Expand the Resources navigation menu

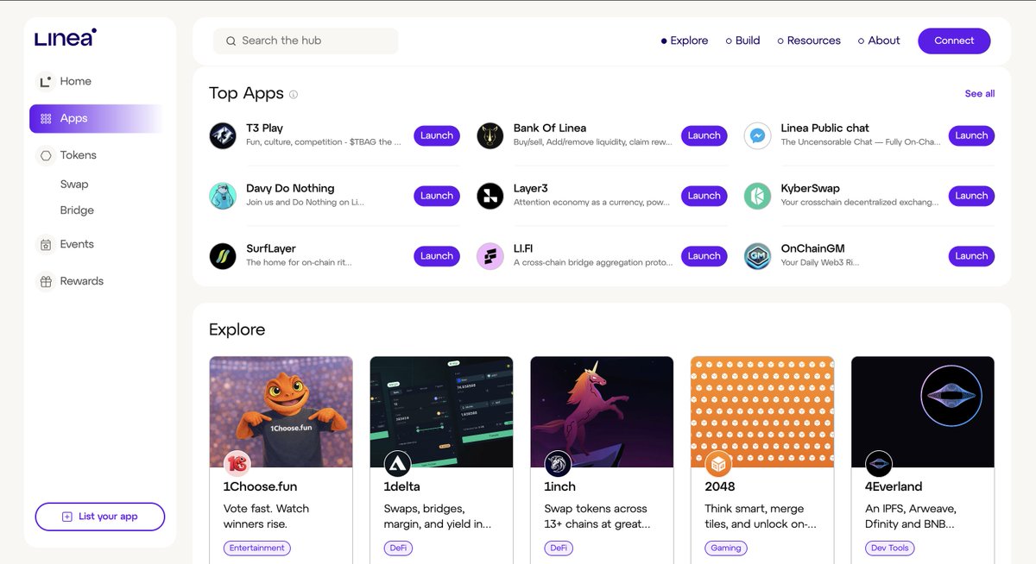point(808,40)
